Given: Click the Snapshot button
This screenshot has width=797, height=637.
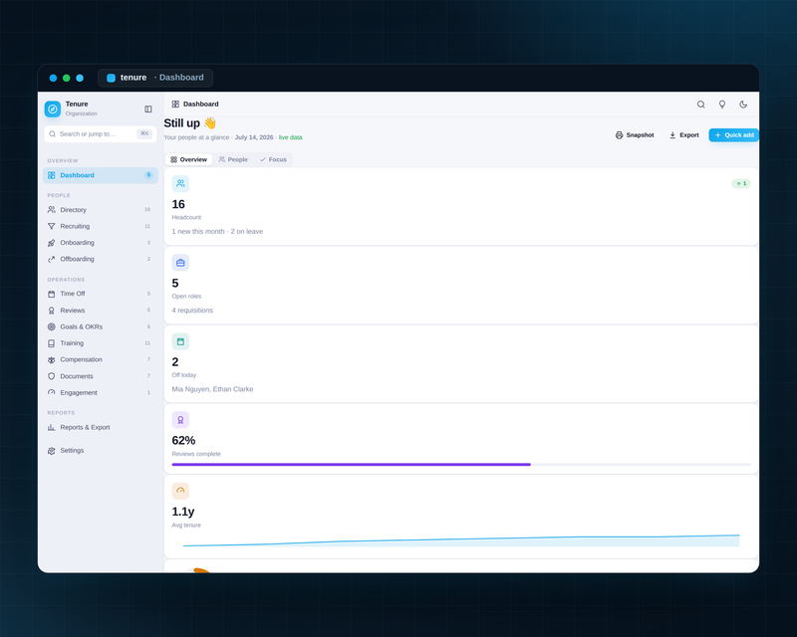Looking at the screenshot, I should pyautogui.click(x=635, y=135).
